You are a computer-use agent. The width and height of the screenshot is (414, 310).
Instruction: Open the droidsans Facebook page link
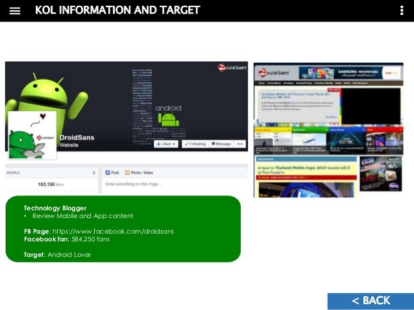113,231
